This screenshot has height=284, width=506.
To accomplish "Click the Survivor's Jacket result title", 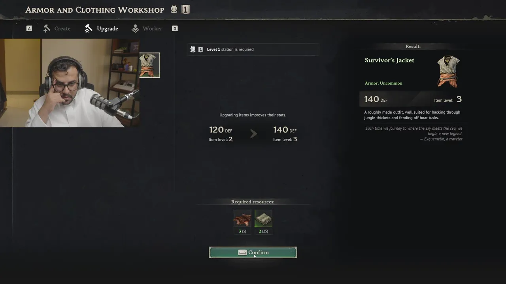I will pos(389,60).
